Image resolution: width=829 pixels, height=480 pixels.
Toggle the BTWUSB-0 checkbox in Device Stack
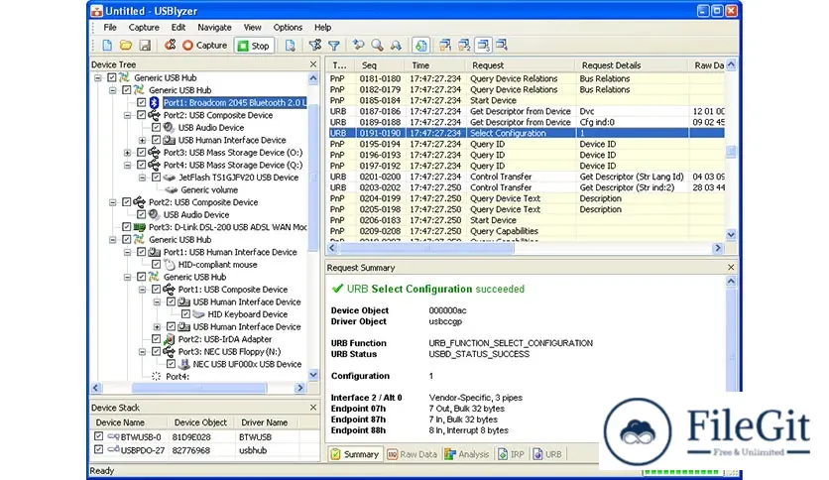pos(98,436)
